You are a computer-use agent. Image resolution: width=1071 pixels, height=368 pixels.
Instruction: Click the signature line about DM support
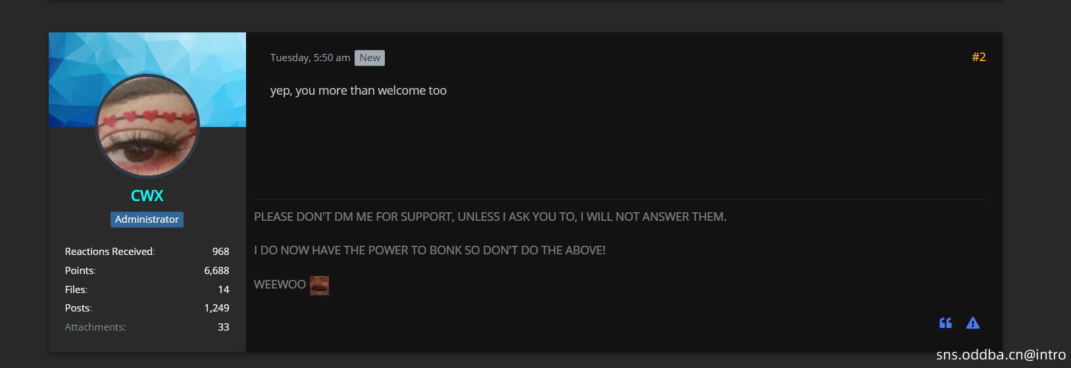(490, 217)
